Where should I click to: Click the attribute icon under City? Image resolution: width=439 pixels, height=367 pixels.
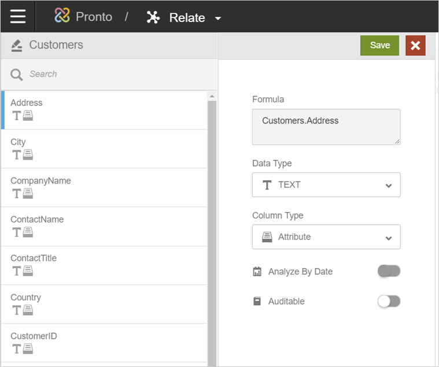click(28, 154)
